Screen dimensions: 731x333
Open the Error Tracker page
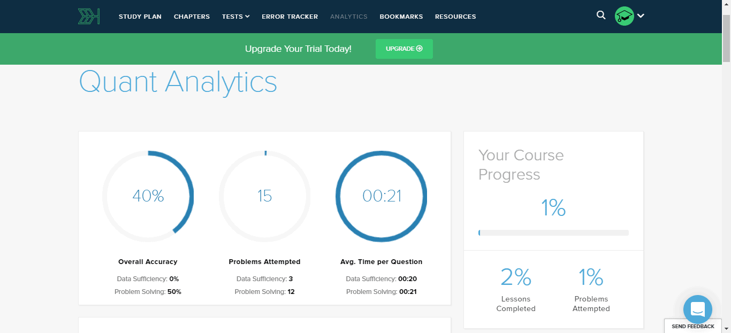(290, 17)
